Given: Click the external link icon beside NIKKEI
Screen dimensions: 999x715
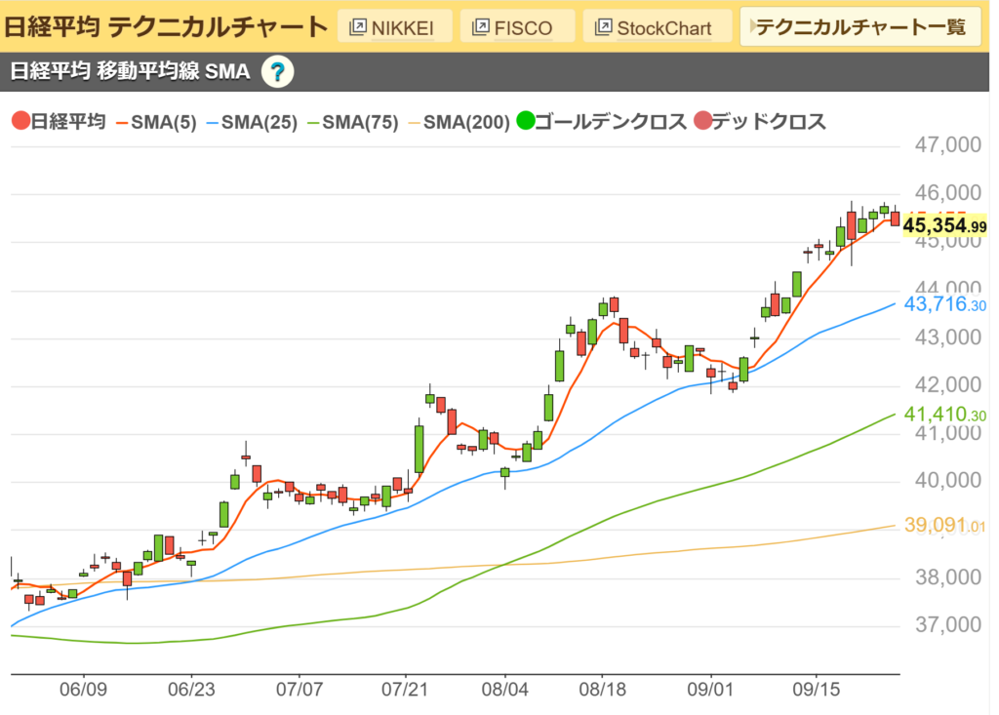Looking at the screenshot, I should 357,27.
